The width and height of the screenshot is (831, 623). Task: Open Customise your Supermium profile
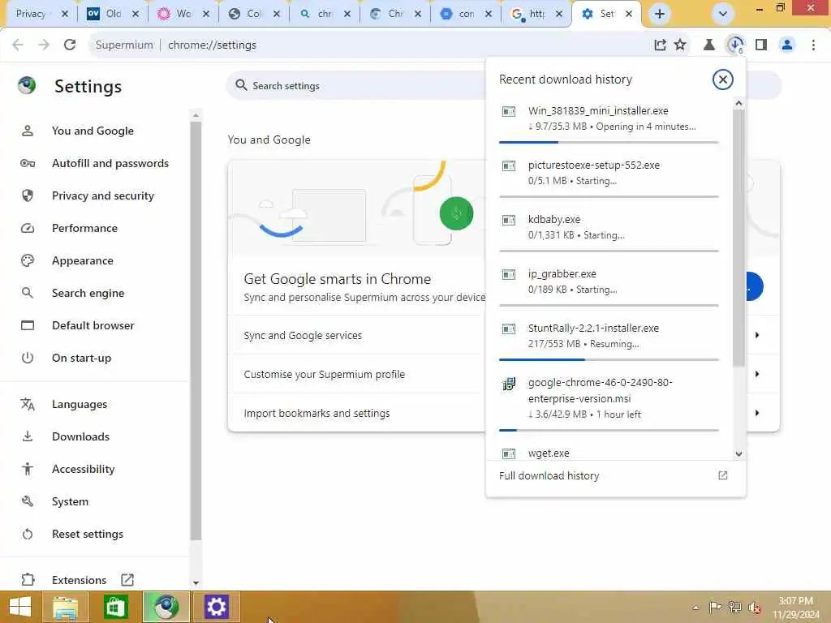(x=325, y=375)
